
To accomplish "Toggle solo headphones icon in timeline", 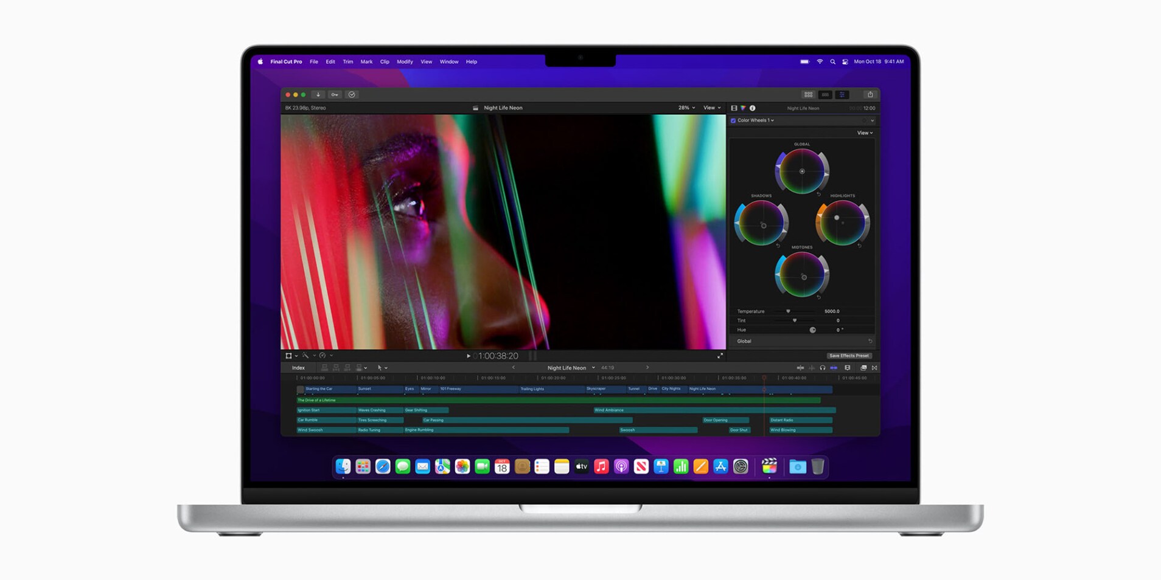I will (823, 368).
